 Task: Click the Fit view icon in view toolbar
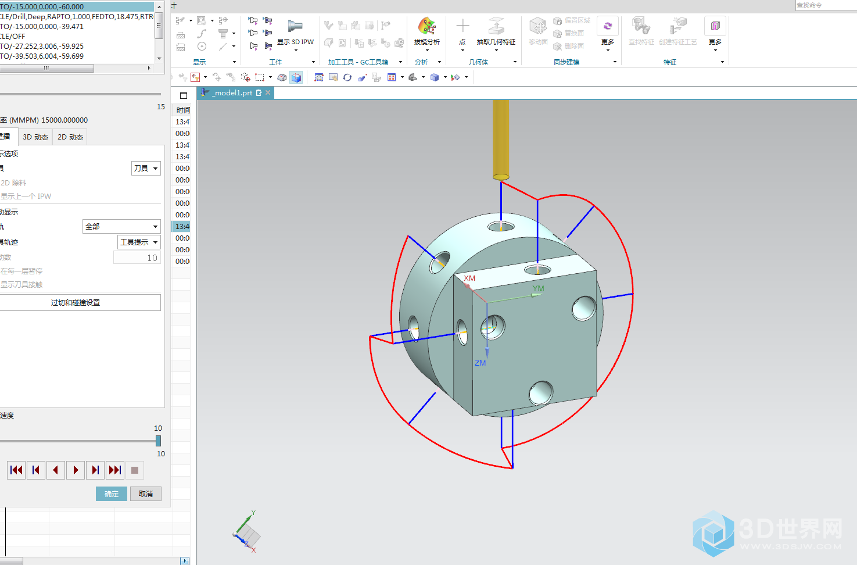319,77
